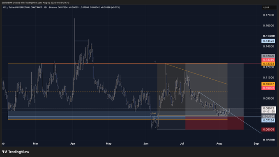Click the Aug label on time axis
Screen dimensions: 279x157
pos(219,143)
